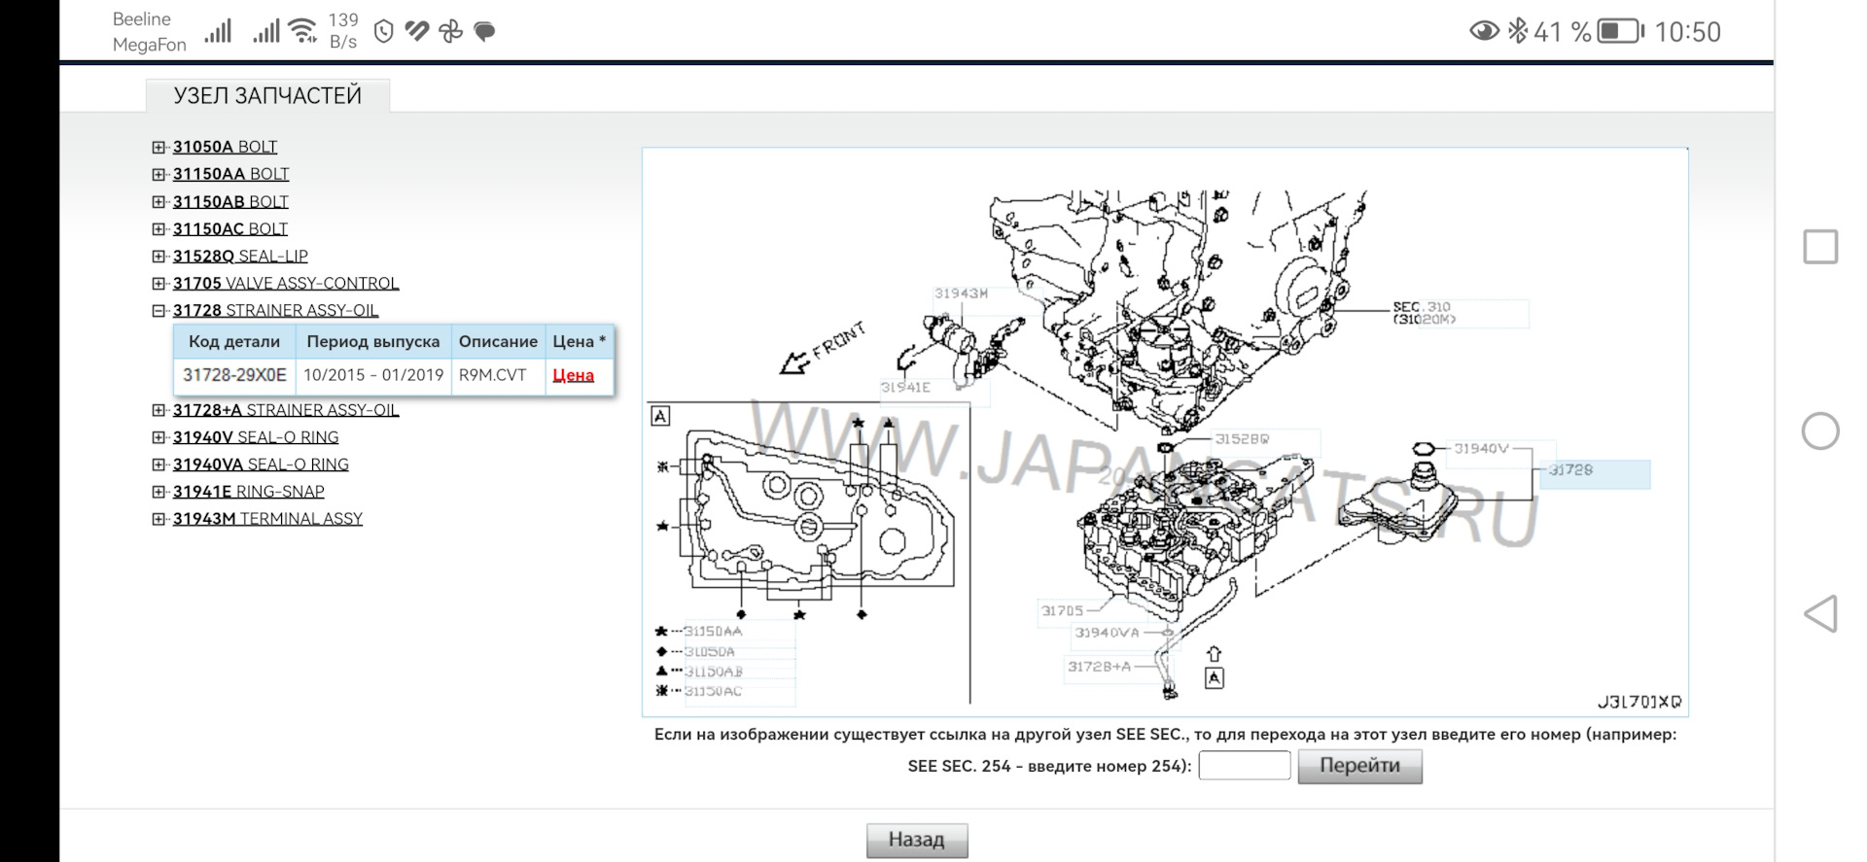This screenshot has width=1867, height=862.
Task: Expand the 31940V SEAL-O RING node
Action: [159, 437]
